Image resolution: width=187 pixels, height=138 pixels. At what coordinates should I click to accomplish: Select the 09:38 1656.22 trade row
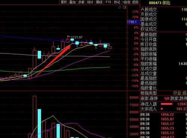click(x=163, y=114)
